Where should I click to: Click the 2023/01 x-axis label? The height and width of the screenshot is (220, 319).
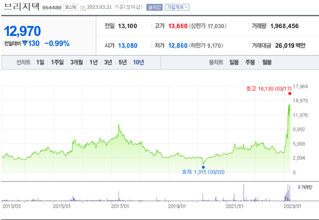[x=292, y=206]
